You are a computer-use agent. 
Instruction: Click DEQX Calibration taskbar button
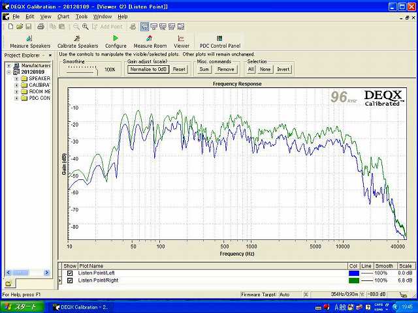pyautogui.click(x=80, y=307)
